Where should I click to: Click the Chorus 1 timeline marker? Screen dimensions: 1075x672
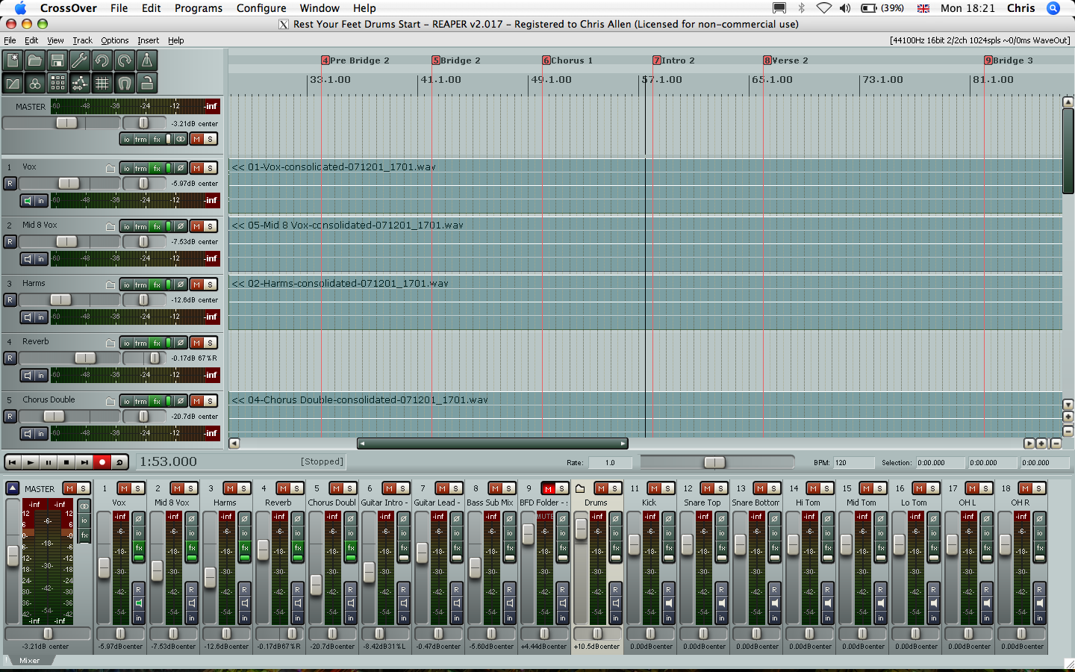pyautogui.click(x=568, y=60)
